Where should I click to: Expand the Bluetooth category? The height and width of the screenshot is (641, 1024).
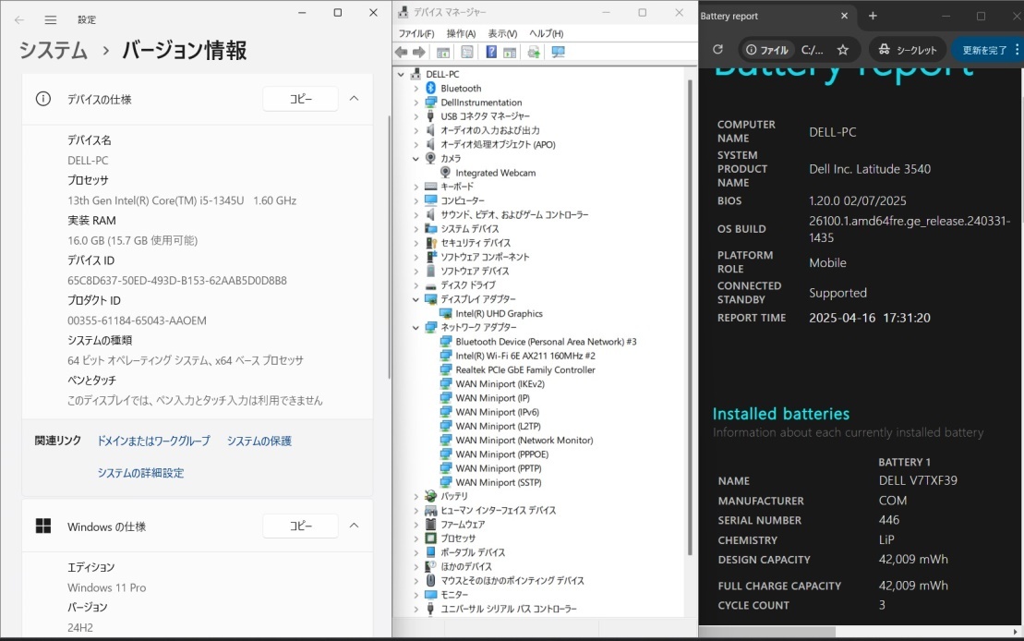click(416, 89)
